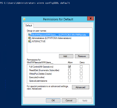Check Allow for Read(Get,Enumerate,Subscribe)
The width and height of the screenshot is (117, 108).
point(69,70)
